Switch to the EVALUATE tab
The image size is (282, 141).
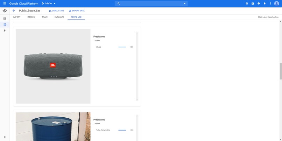[59, 17]
